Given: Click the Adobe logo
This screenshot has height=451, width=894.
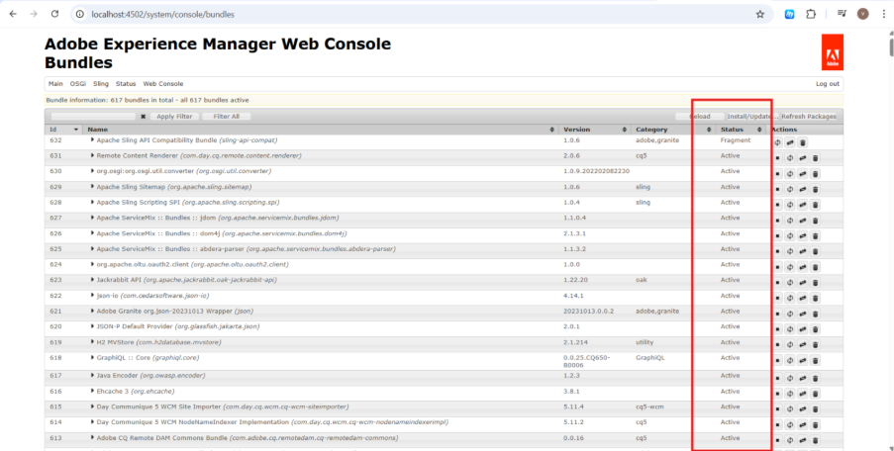Looking at the screenshot, I should 833,52.
